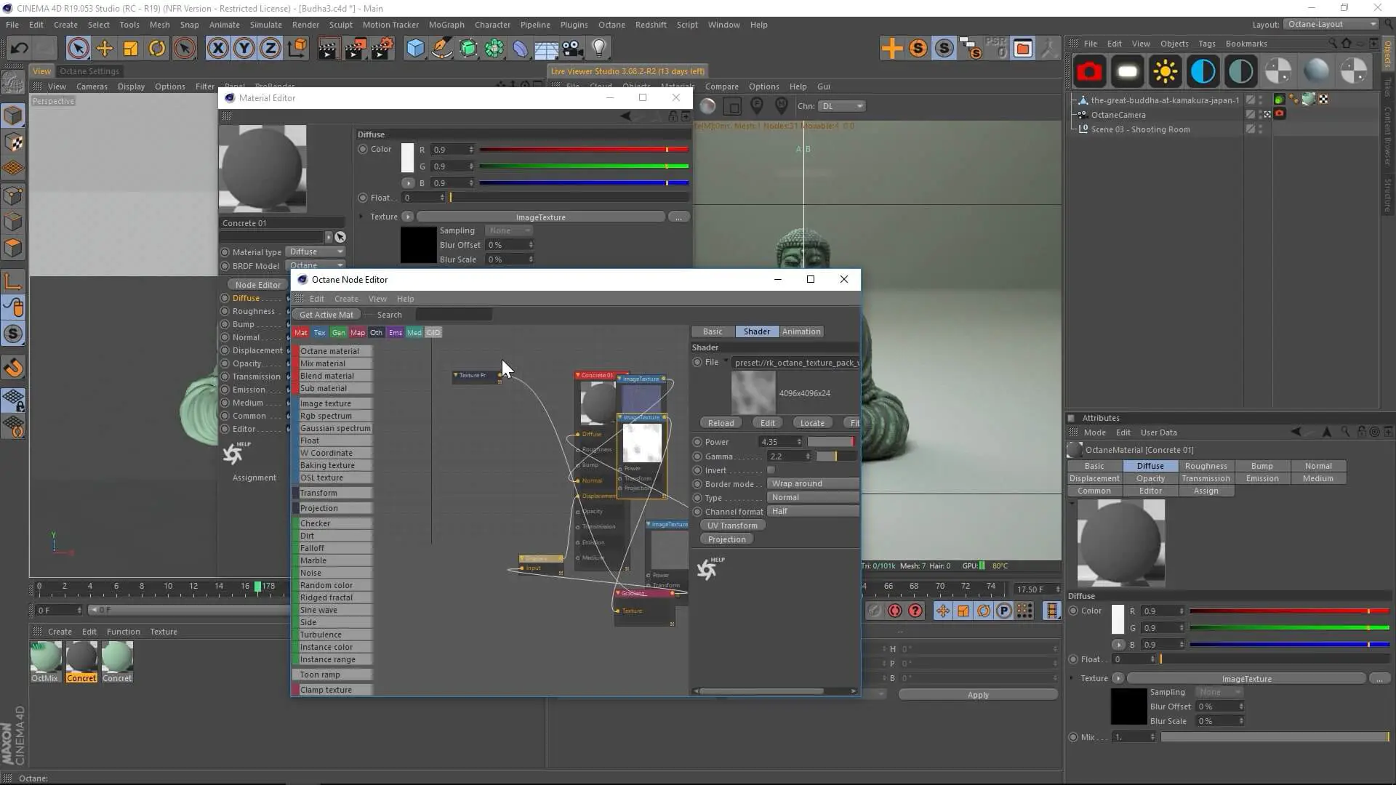The height and width of the screenshot is (785, 1396).
Task: Click the Texture mode checker icon
Action: (x=13, y=142)
